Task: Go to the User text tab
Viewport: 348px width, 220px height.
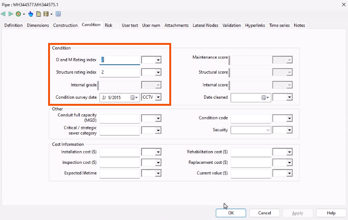Action: [130, 25]
